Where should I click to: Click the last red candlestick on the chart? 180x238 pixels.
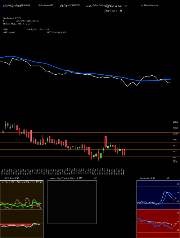coord(125,153)
